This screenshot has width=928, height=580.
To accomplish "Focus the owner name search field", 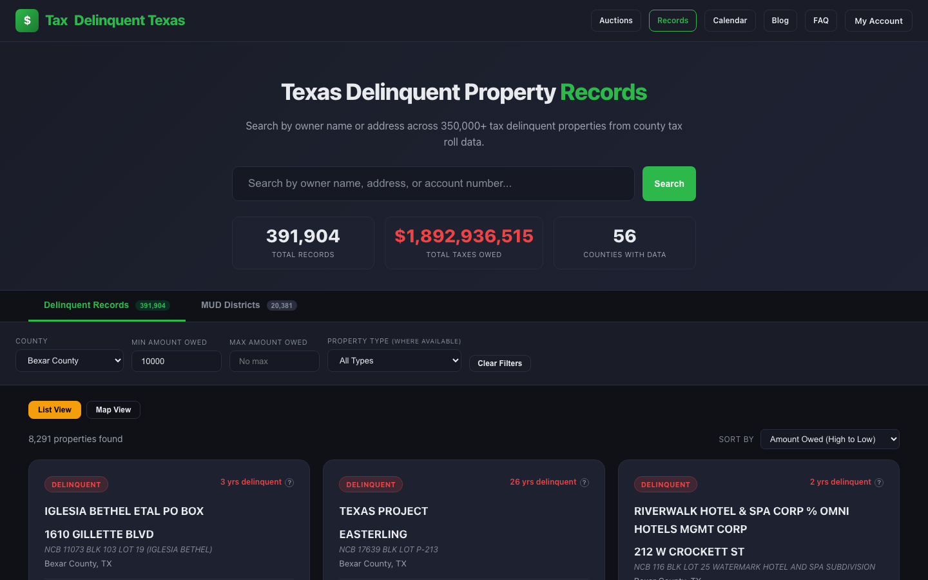I will point(433,184).
